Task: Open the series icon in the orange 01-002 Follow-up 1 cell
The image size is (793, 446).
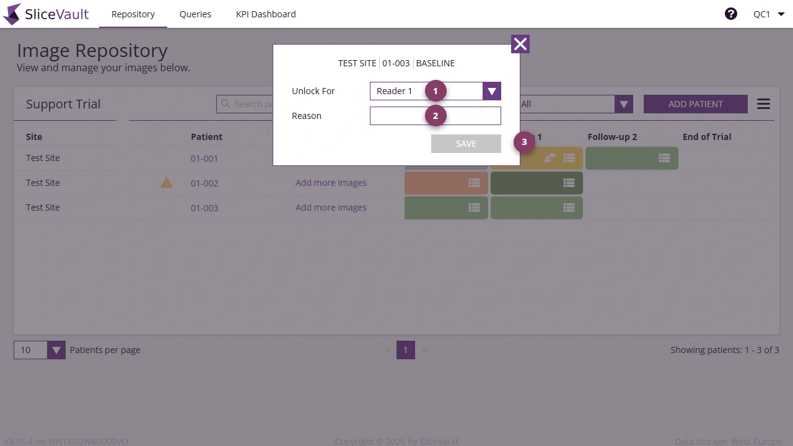Action: click(x=474, y=183)
